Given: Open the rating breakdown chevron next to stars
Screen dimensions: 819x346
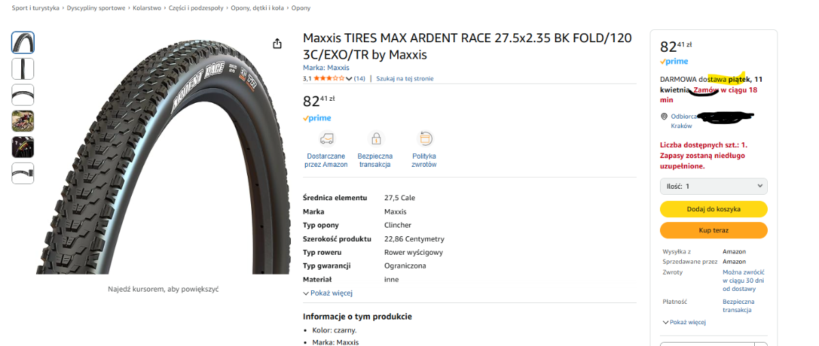Looking at the screenshot, I should tap(349, 79).
